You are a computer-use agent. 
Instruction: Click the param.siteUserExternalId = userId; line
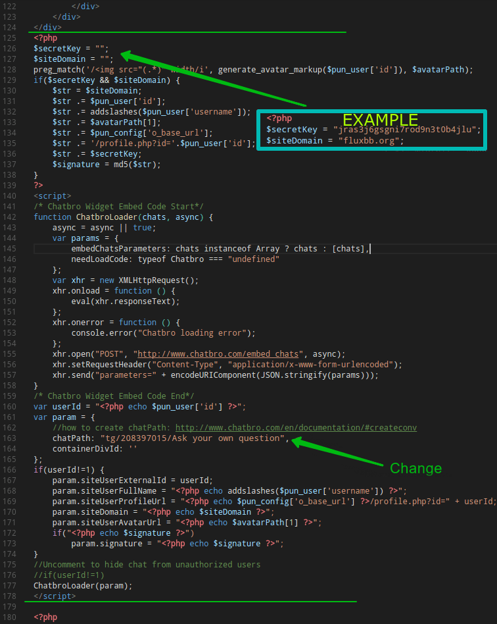pos(132,481)
